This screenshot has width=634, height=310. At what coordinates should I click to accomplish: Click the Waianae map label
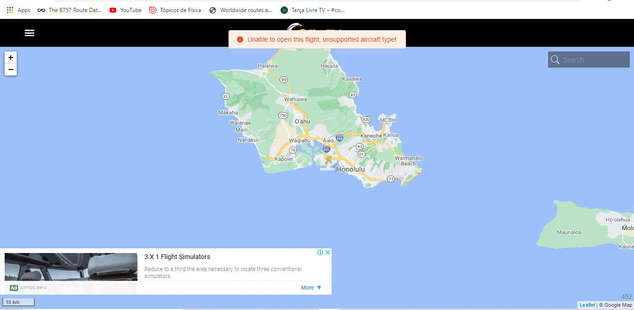240,123
